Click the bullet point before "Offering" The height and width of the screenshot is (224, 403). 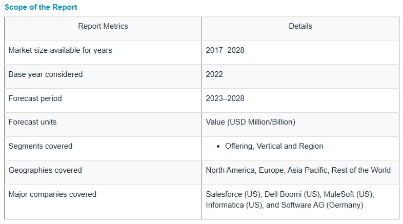[219, 147]
